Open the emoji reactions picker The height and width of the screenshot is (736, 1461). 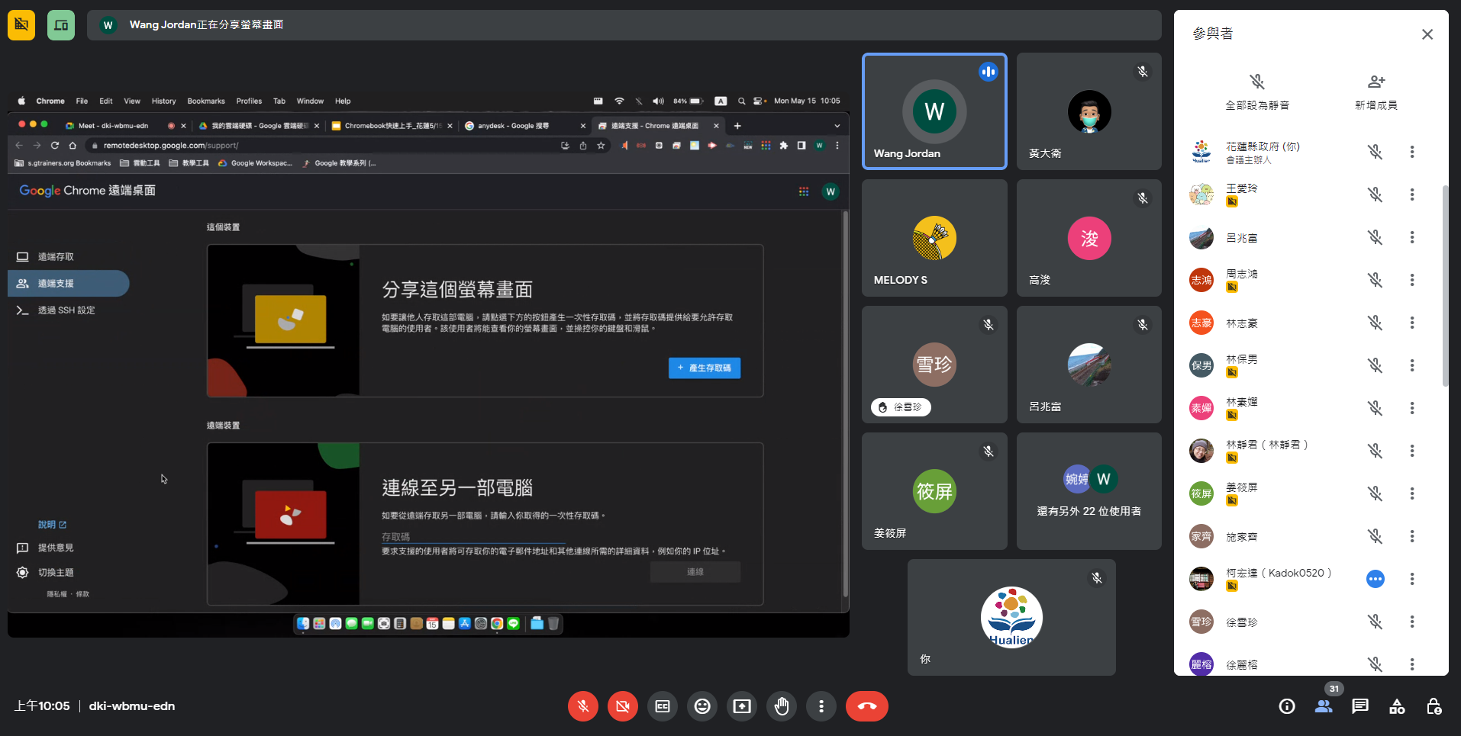point(702,706)
